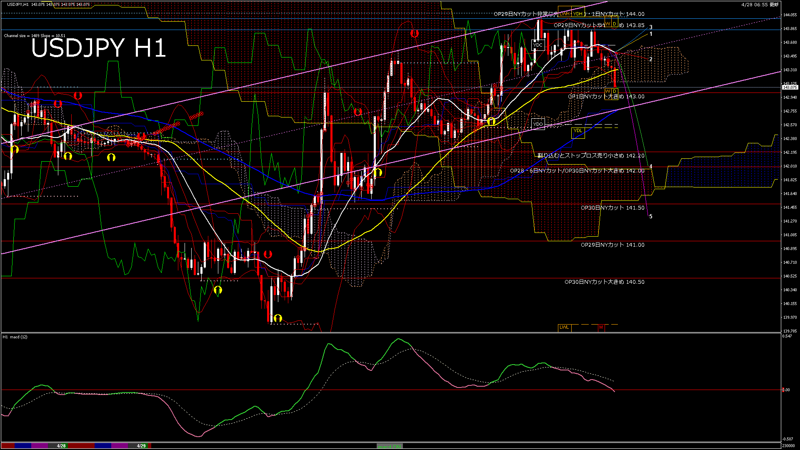Click the 4/28 06:55 更新 timestamp
The height and width of the screenshot is (450, 800).
pos(760,5)
